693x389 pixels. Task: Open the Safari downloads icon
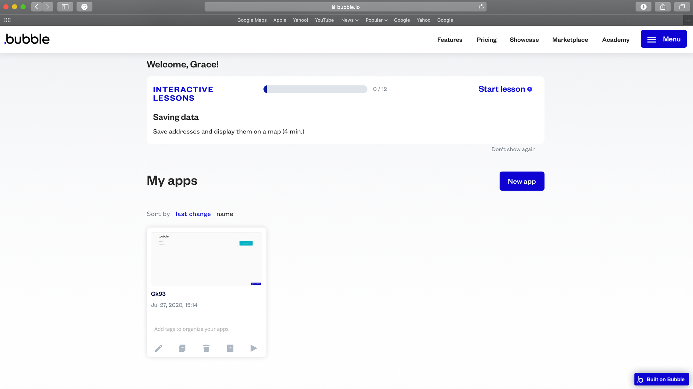(643, 7)
